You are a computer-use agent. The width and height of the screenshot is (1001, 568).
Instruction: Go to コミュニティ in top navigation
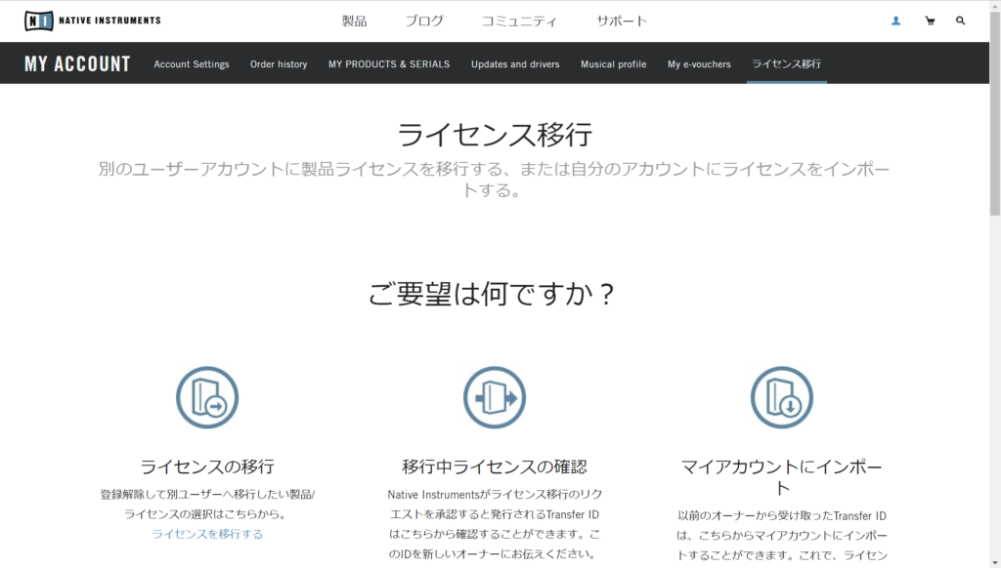(519, 20)
